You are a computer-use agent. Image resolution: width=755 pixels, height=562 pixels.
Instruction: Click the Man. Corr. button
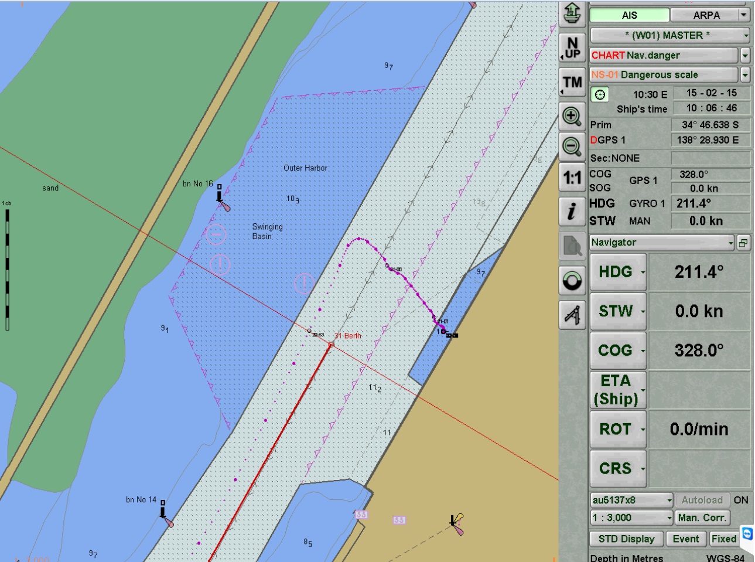tap(702, 518)
